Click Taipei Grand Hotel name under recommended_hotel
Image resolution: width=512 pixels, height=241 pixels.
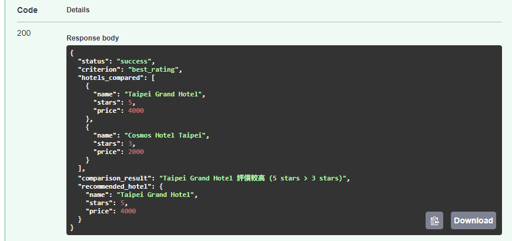coord(155,195)
